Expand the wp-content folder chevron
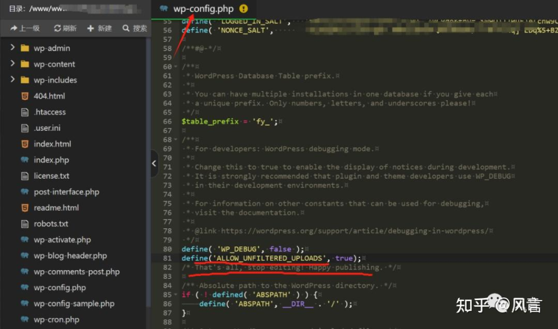Image resolution: width=558 pixels, height=329 pixels. click(x=12, y=64)
